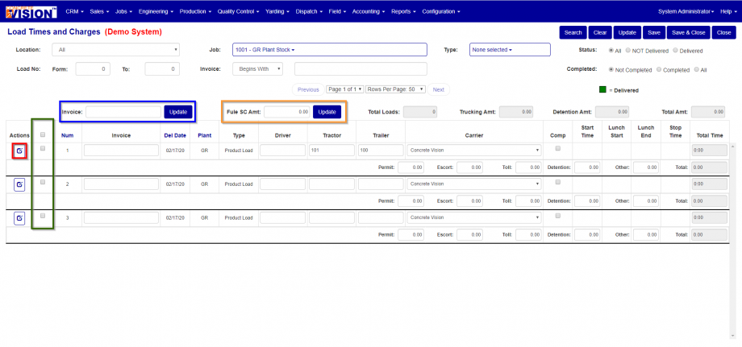
Task: Select Status All radio button
Action: pyautogui.click(x=611, y=50)
